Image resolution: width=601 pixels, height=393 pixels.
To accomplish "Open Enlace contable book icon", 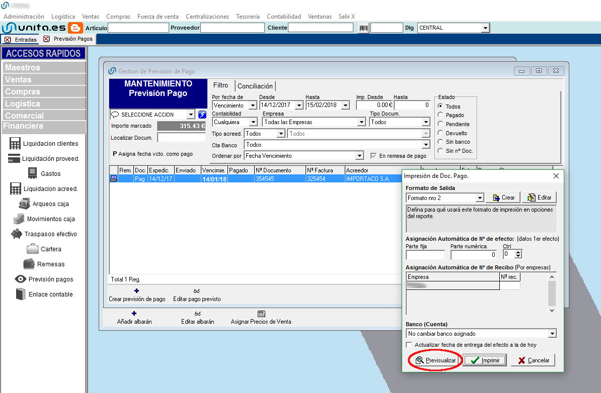I will click(x=20, y=294).
